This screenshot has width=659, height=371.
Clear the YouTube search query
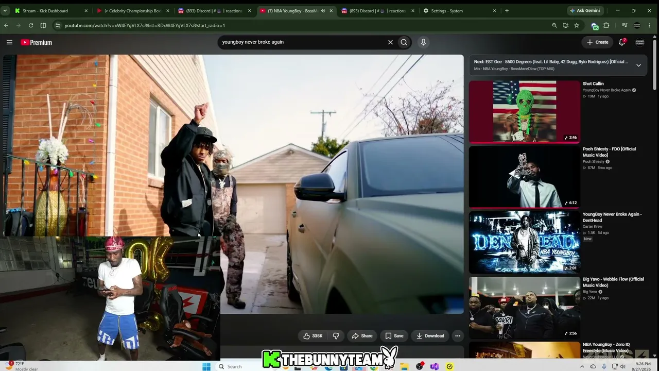point(390,42)
